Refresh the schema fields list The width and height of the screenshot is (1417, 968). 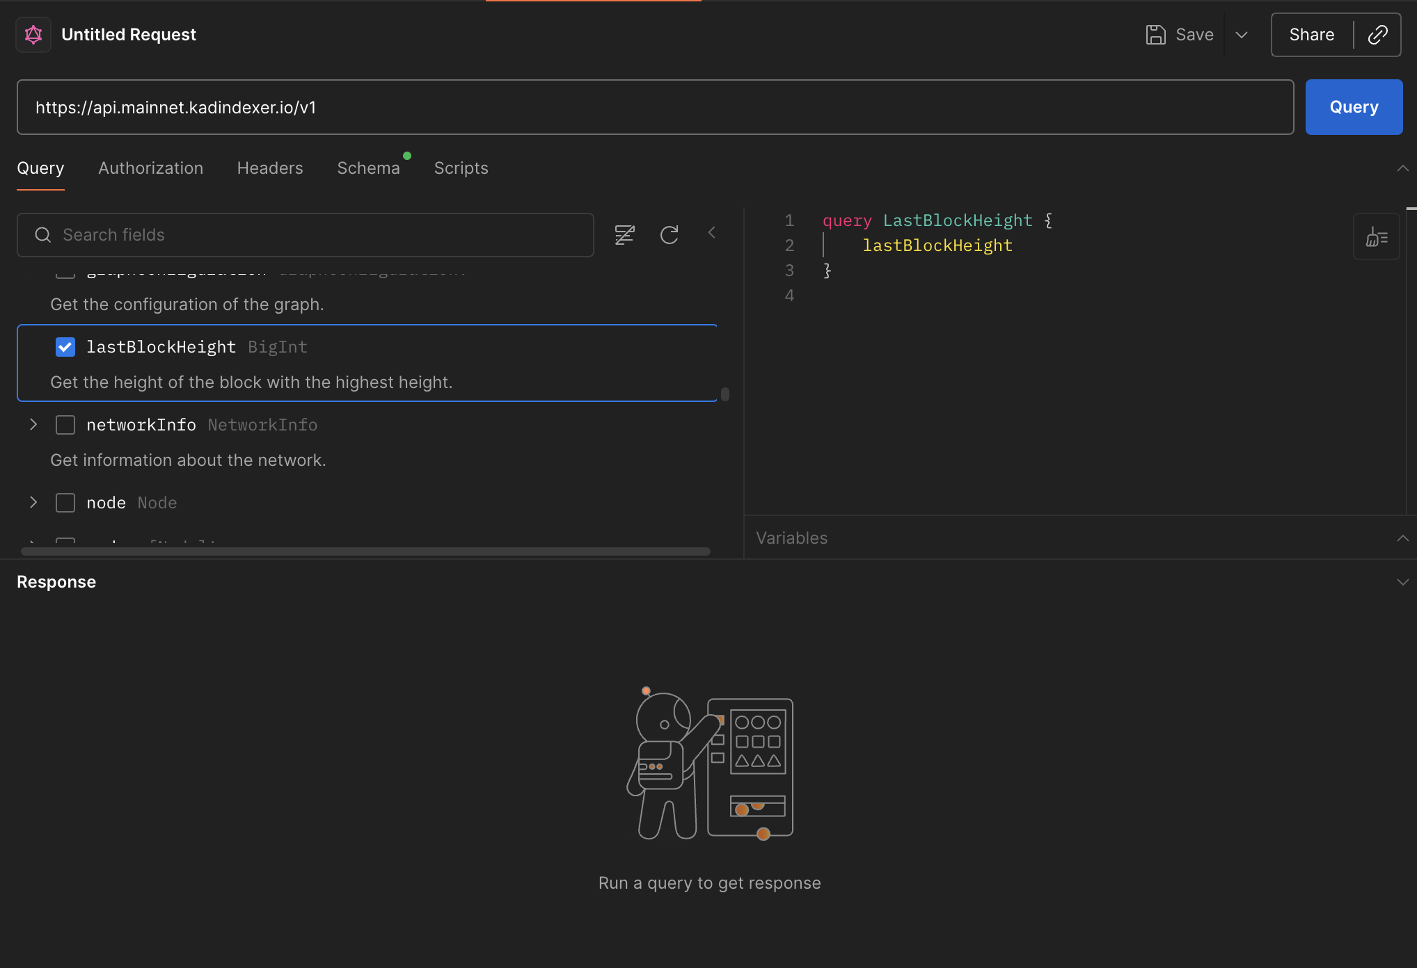pos(669,235)
